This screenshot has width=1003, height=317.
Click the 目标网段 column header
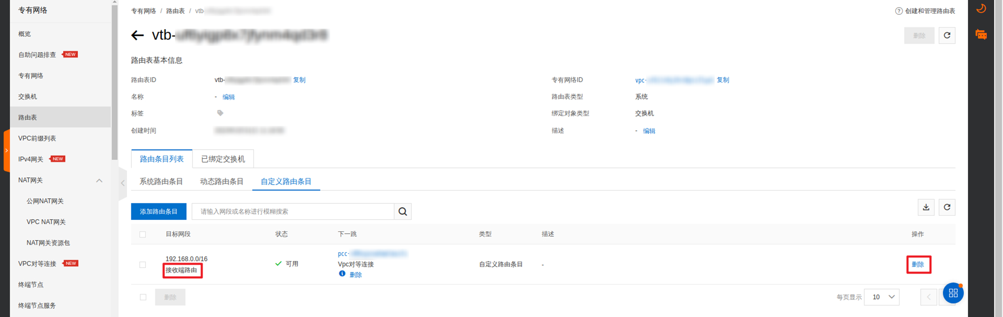[178, 234]
